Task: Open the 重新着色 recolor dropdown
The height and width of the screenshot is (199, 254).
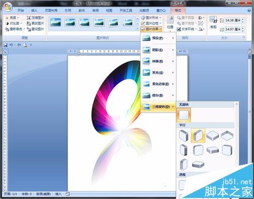Action: [15, 29]
